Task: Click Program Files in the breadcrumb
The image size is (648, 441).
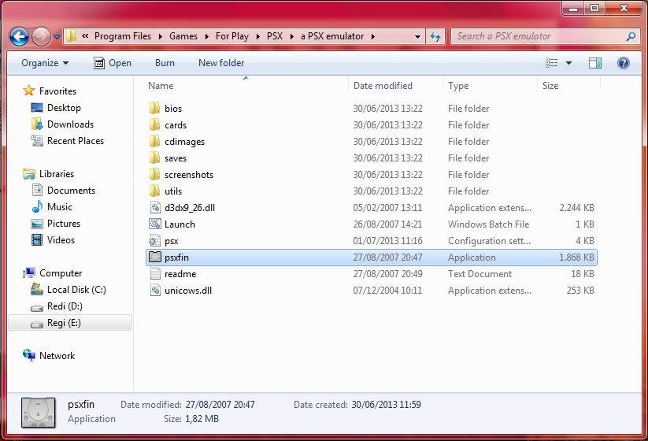Action: pos(123,36)
